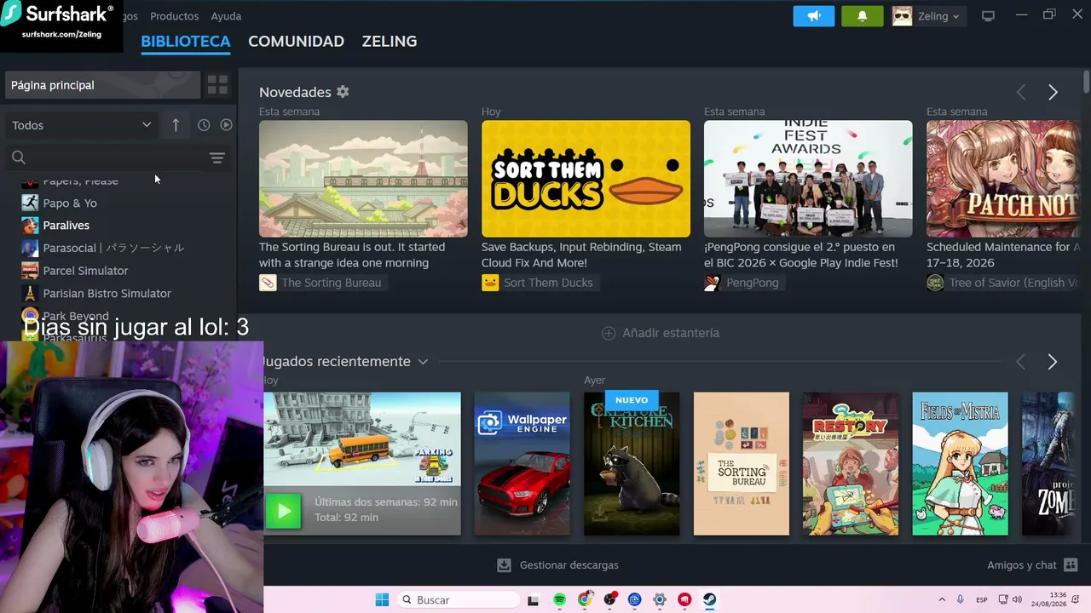Click the magnifier icon in library search
1091x613 pixels.
point(19,158)
